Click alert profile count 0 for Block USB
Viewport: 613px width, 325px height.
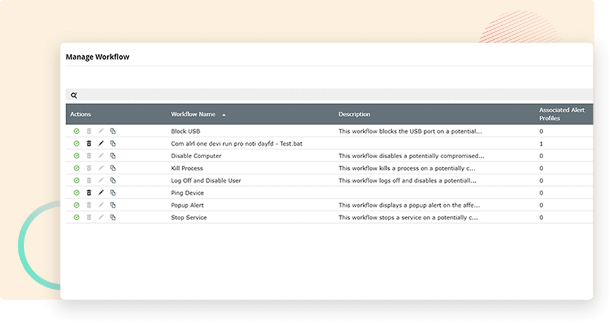541,131
